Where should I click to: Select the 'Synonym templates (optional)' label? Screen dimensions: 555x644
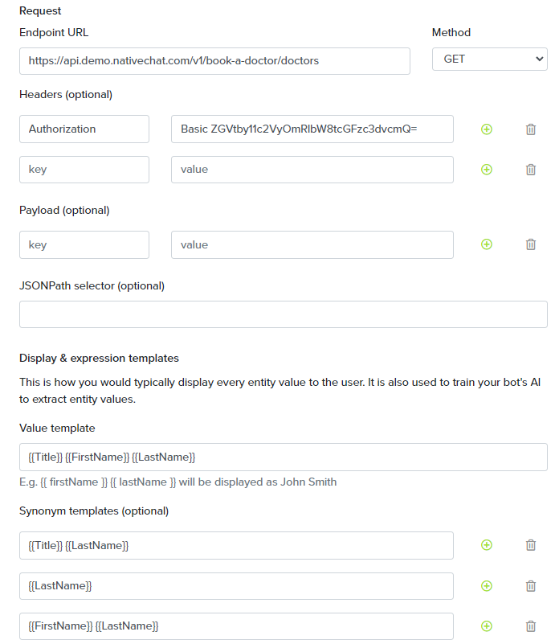94,511
